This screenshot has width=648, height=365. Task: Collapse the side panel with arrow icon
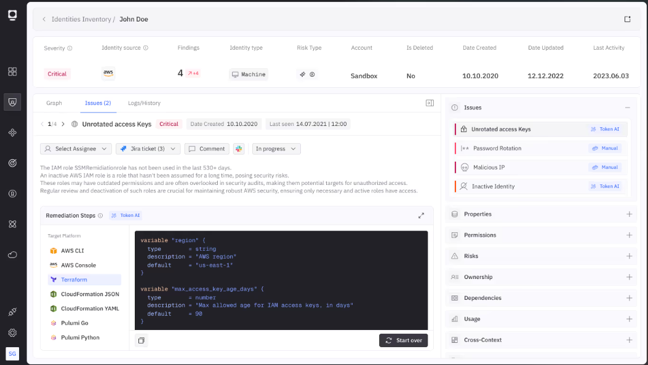[430, 103]
